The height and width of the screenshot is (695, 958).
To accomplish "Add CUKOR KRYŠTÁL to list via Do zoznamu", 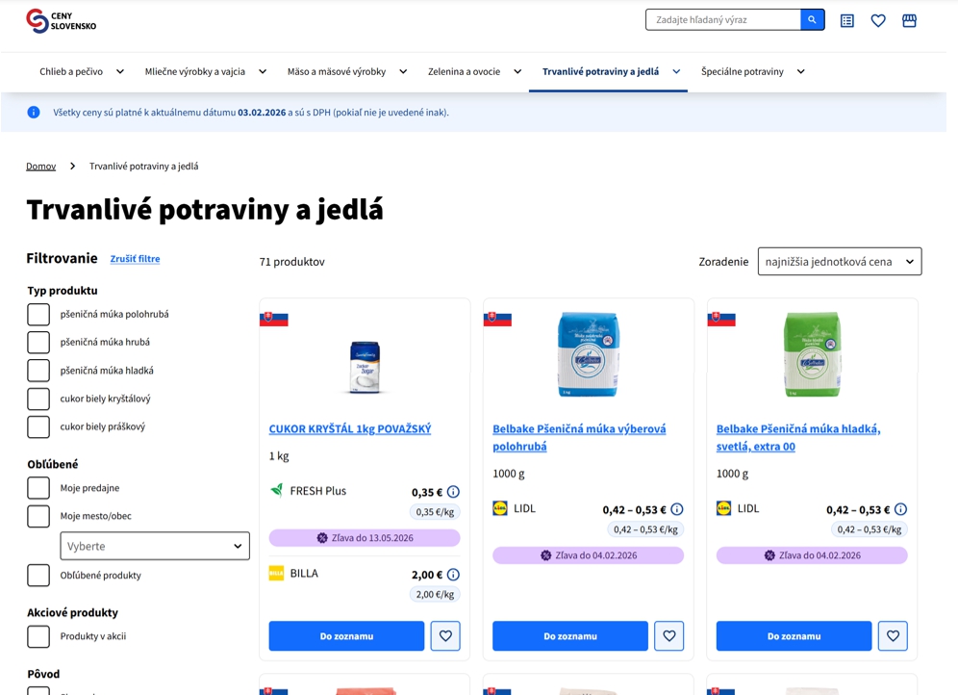I will pos(345,635).
